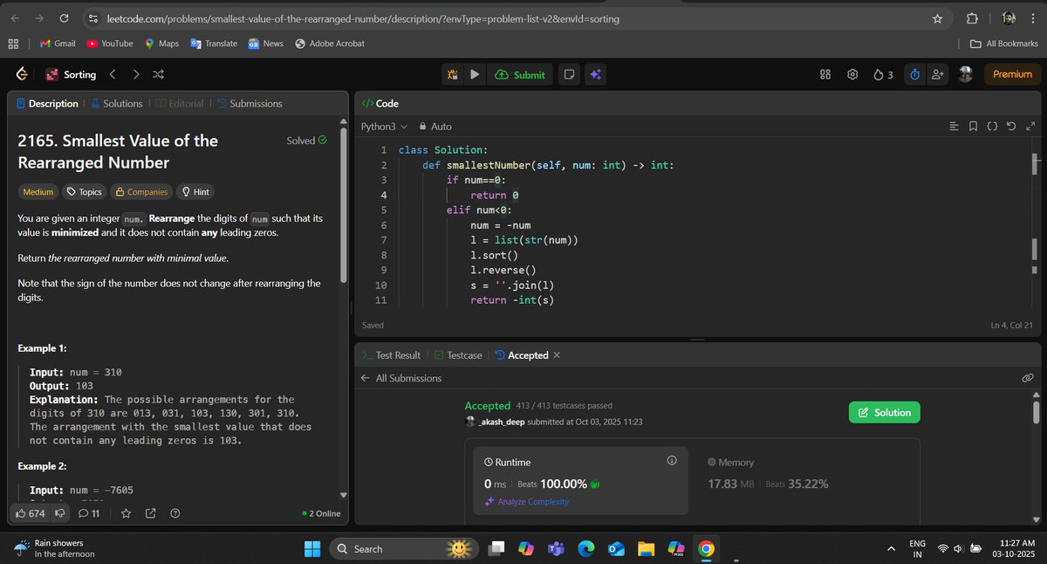Viewport: 1047px width, 564px height.
Task: Toggle Auto mode lock in editor
Action: (435, 127)
